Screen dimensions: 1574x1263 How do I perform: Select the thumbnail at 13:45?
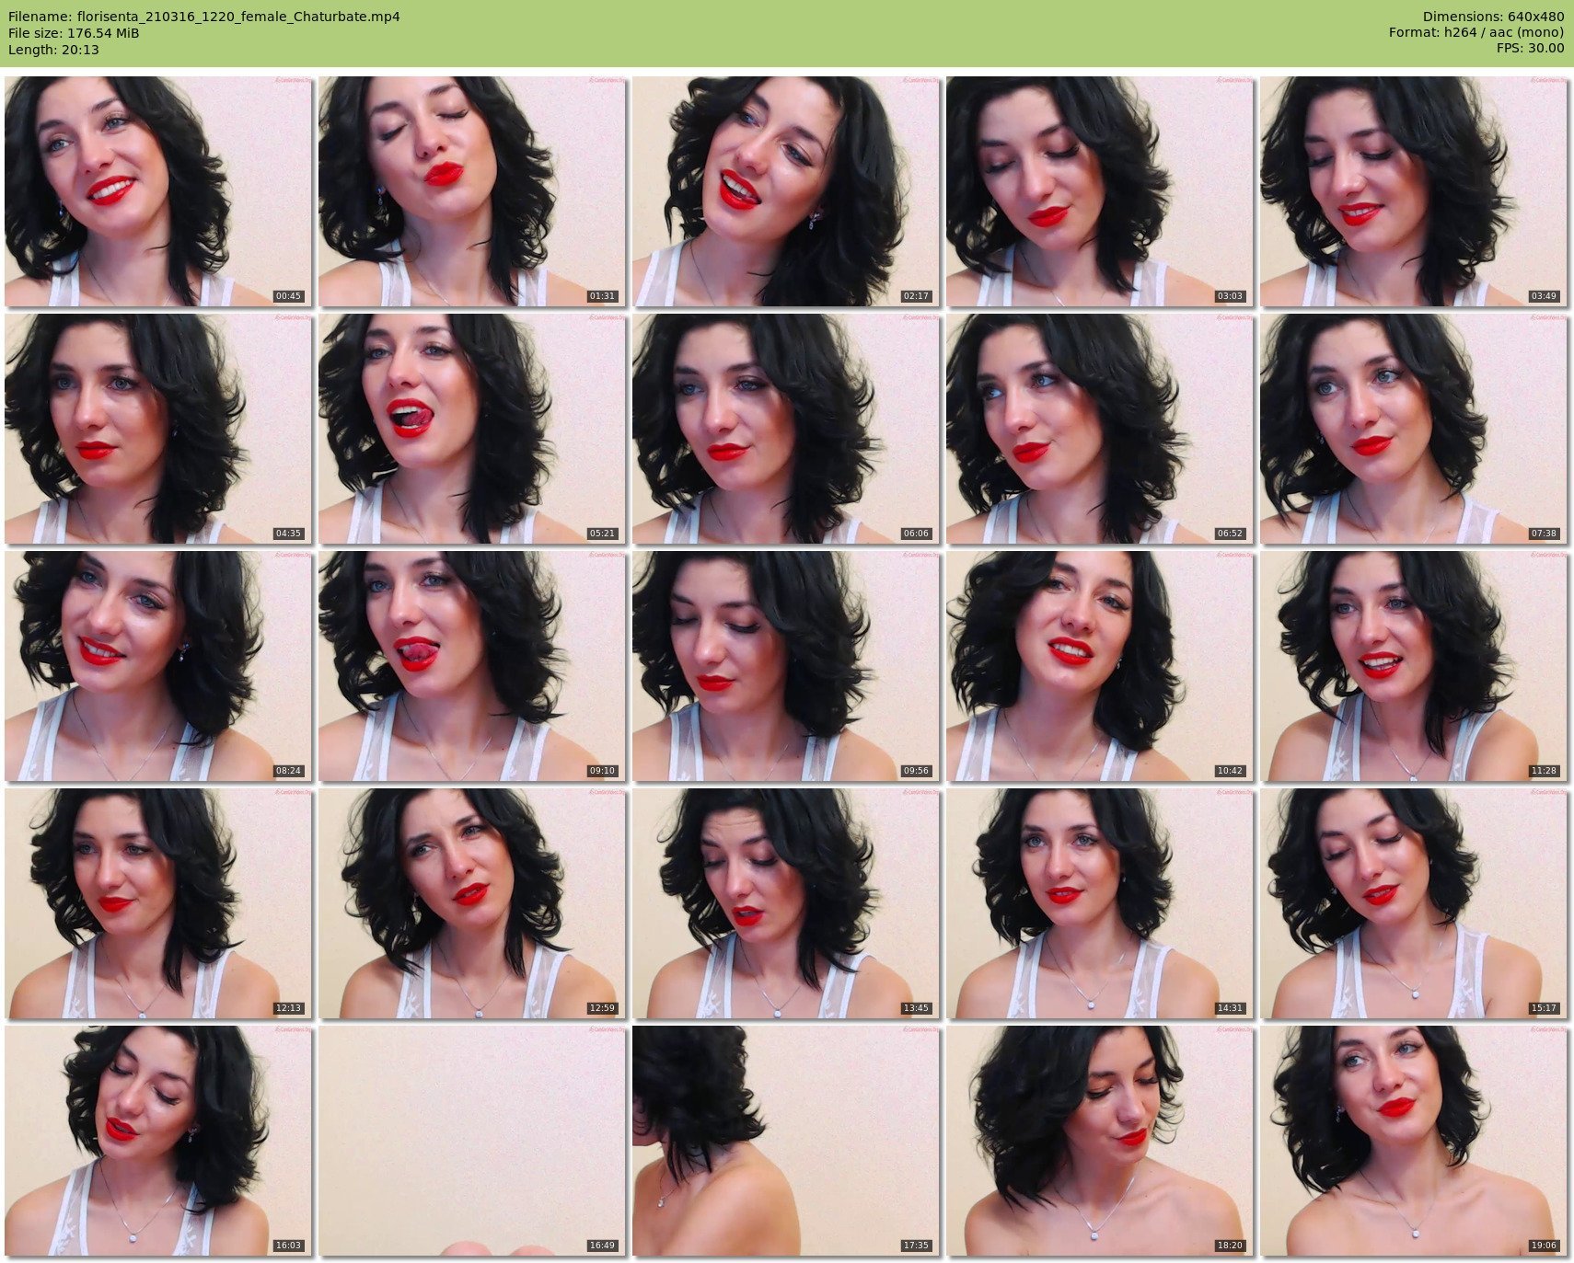point(785,903)
